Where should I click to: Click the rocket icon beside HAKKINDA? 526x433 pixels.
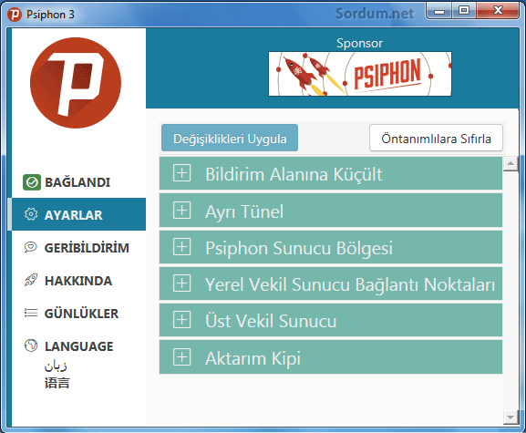click(31, 280)
